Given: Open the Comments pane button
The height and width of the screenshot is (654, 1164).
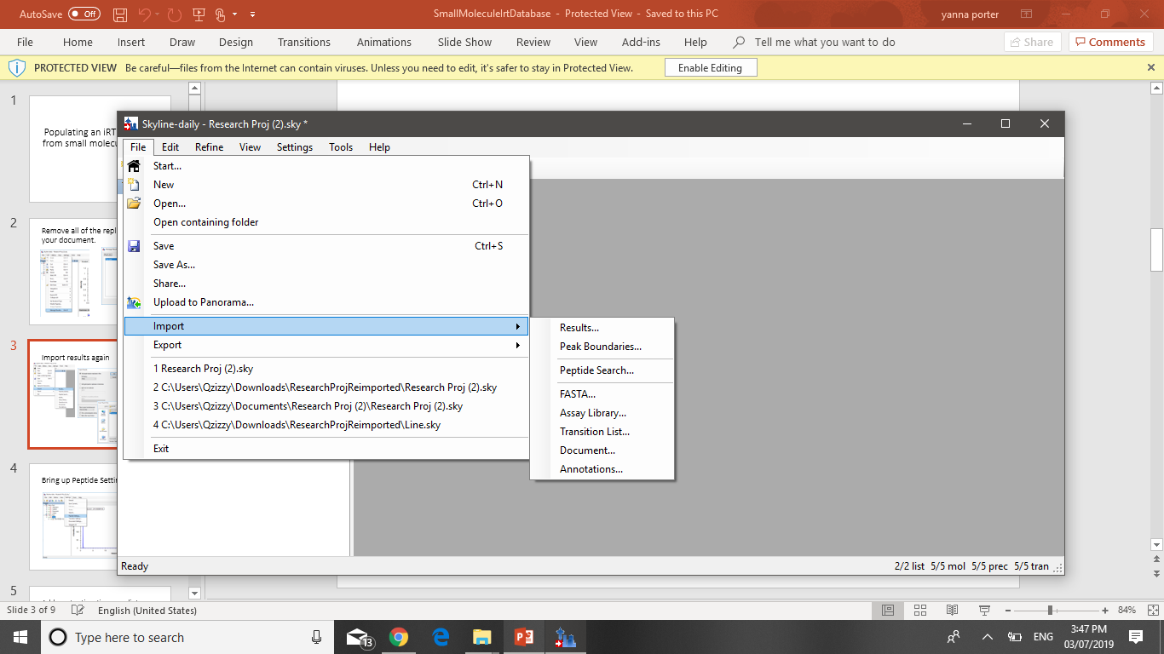Looking at the screenshot, I should [1109, 42].
